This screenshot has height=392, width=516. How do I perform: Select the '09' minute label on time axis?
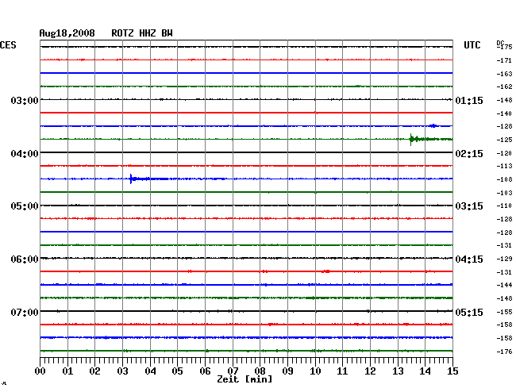point(287,371)
